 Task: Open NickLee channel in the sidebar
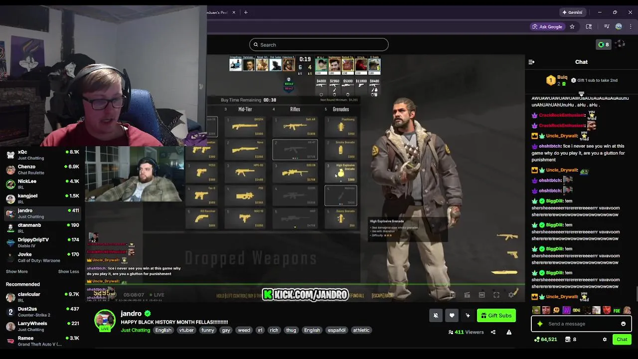click(42, 184)
